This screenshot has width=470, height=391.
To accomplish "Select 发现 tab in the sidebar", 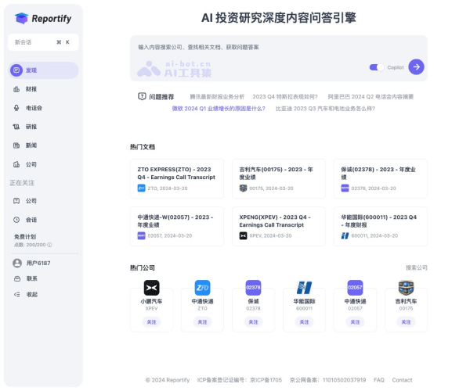I will (x=31, y=70).
